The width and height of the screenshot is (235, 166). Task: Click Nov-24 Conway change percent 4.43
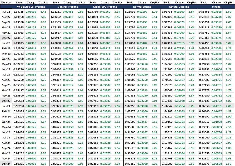[80, 159]
